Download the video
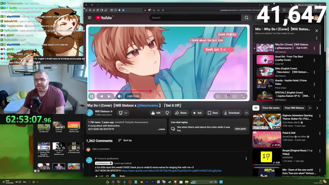This screenshot has height=185, width=329. [231, 113]
